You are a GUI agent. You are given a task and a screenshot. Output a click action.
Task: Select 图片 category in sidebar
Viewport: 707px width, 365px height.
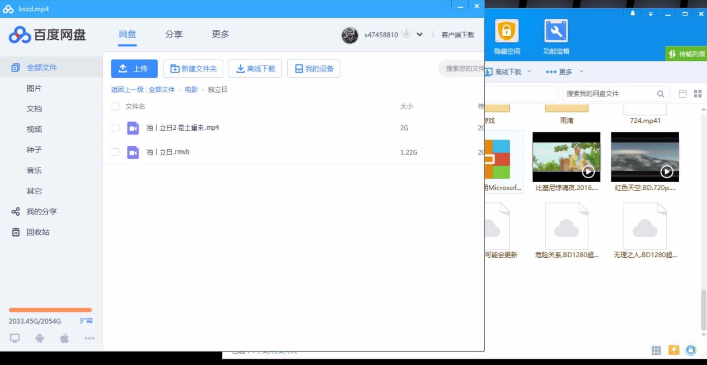pos(34,88)
